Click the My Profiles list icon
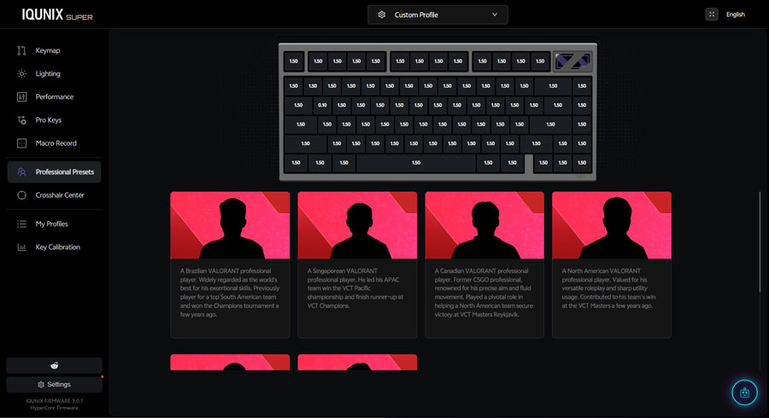Screen dimensions: 769x418 tap(21, 224)
